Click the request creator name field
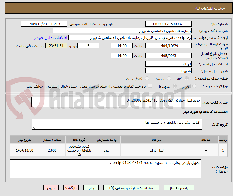233x196 pixels. (x=130, y=38)
